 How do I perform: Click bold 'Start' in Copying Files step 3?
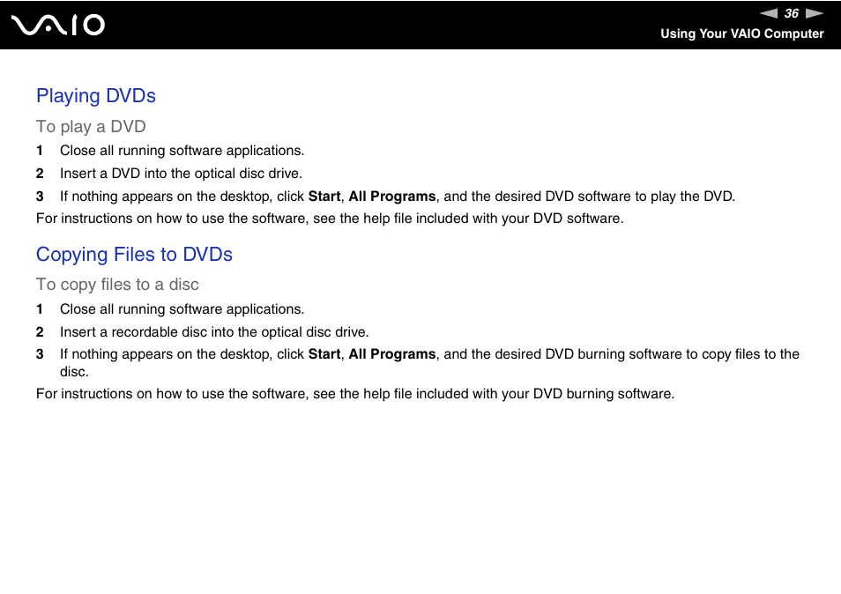point(324,354)
